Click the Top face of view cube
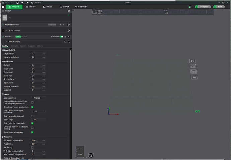 point(80,149)
